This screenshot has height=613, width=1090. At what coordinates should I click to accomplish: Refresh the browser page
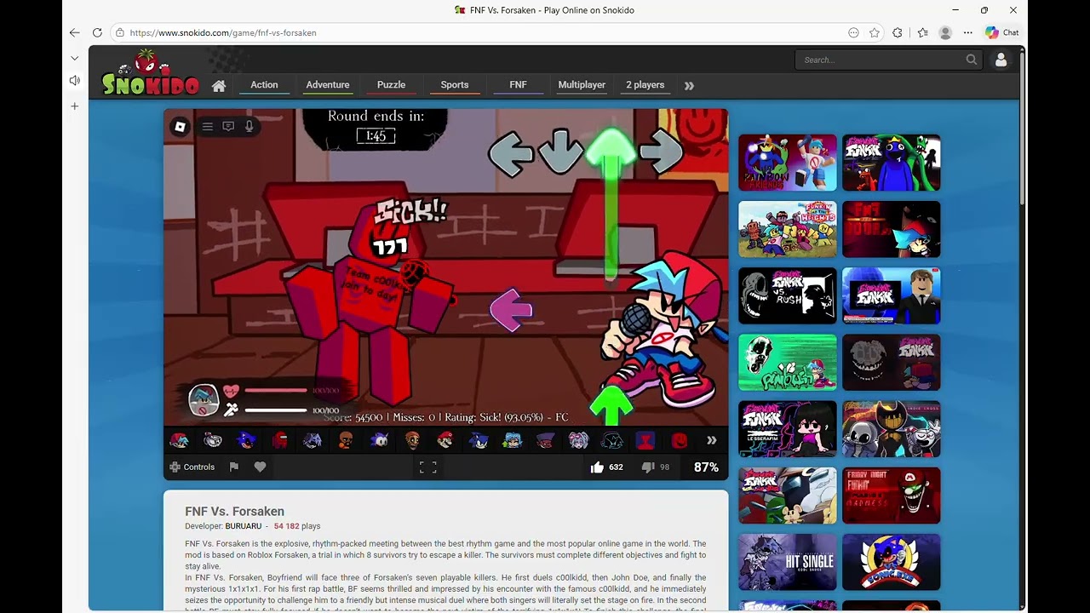point(97,32)
